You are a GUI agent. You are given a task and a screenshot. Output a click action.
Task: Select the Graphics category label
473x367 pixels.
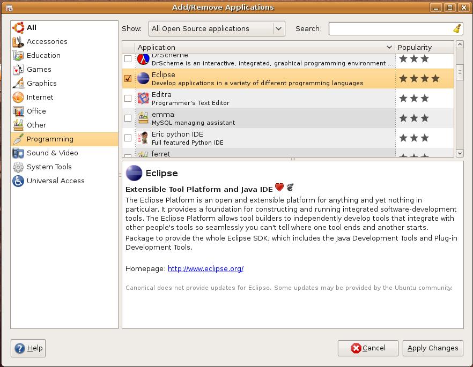pos(42,84)
